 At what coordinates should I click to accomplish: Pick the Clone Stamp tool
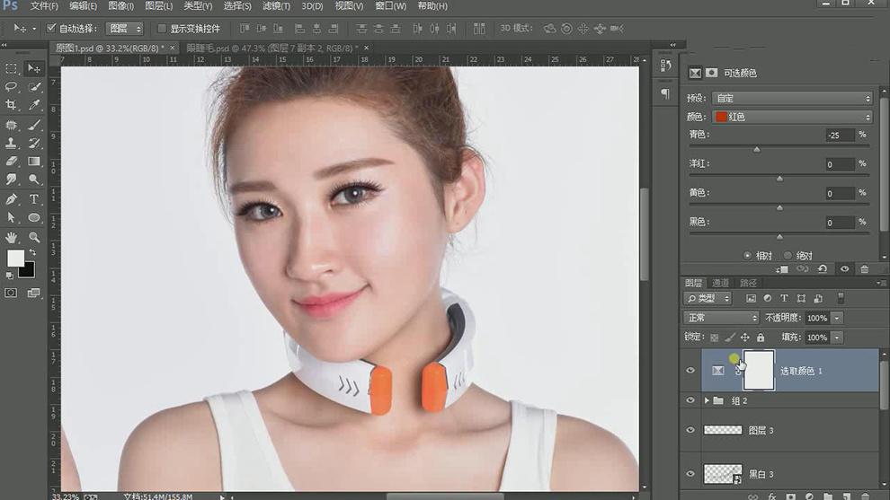tap(12, 144)
